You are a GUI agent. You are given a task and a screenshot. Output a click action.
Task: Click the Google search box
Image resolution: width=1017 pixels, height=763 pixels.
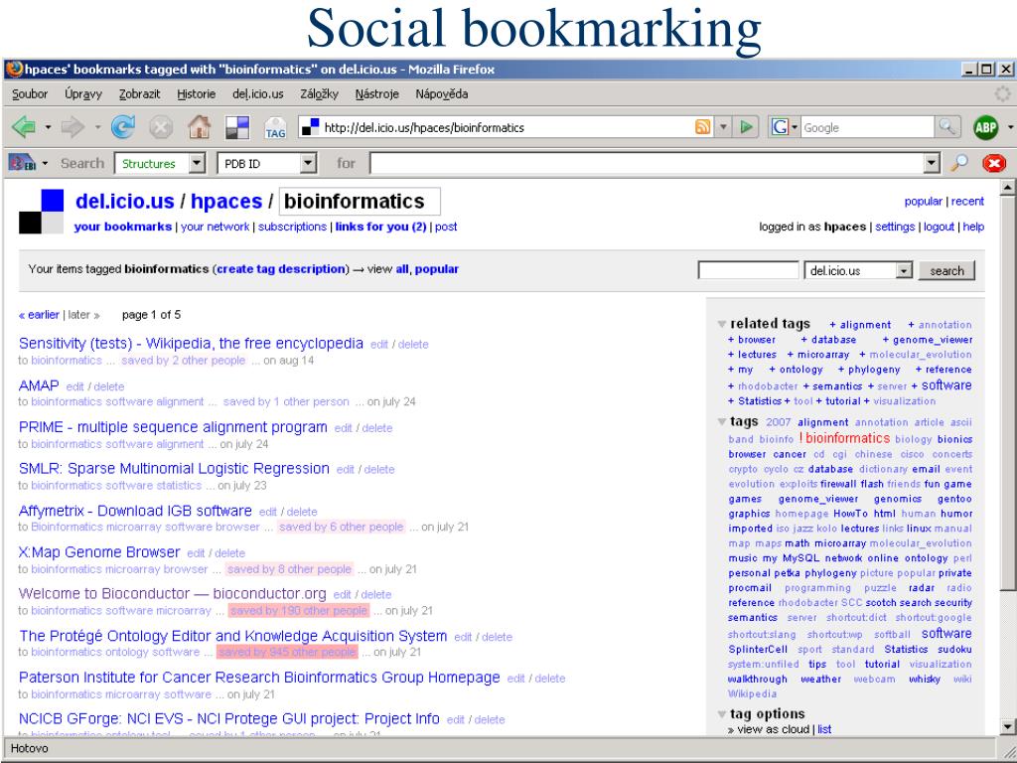point(867,128)
